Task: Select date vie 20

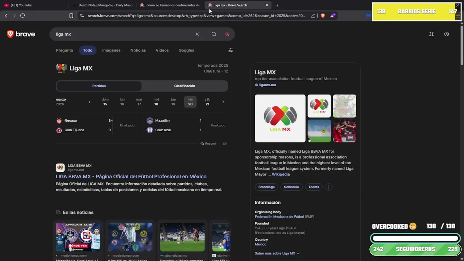Action: 190,102
